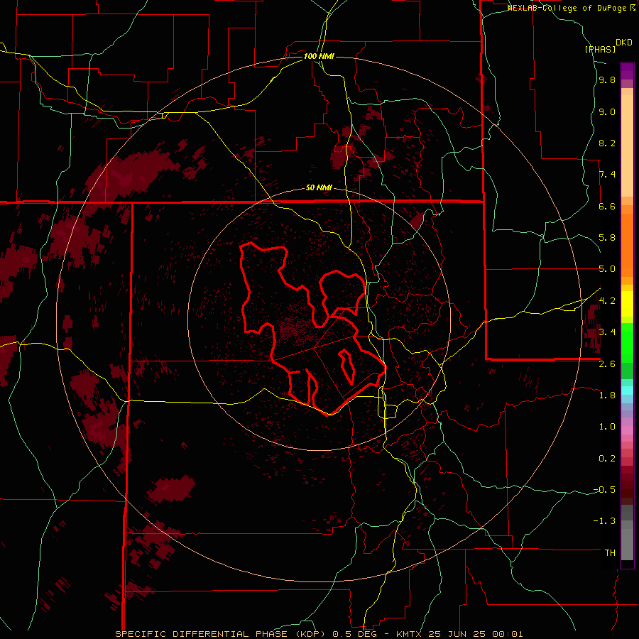This screenshot has width=639, height=639.
Task: Select the 1.0 scale value
Action: pos(607,427)
